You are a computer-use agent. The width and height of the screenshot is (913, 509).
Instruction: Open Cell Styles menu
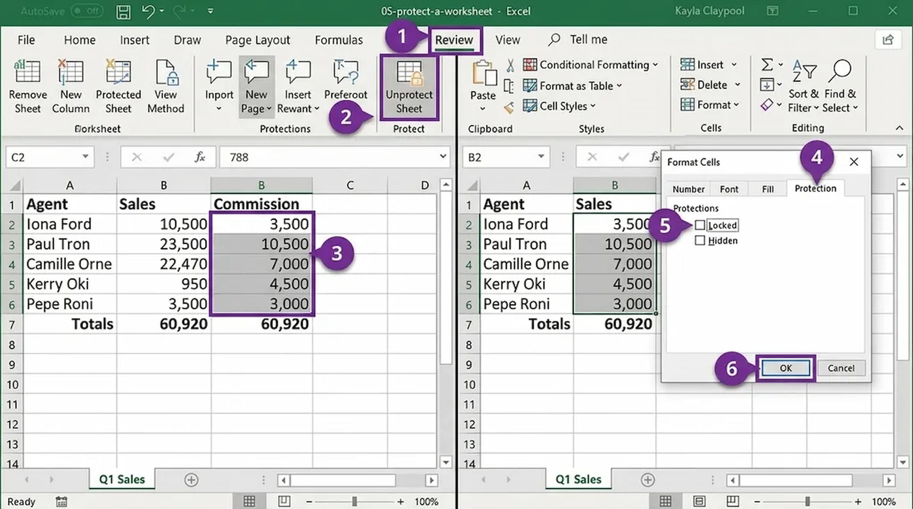559,106
